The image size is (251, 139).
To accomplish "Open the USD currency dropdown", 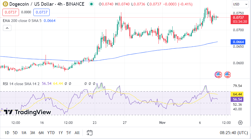I will (240, 4).
